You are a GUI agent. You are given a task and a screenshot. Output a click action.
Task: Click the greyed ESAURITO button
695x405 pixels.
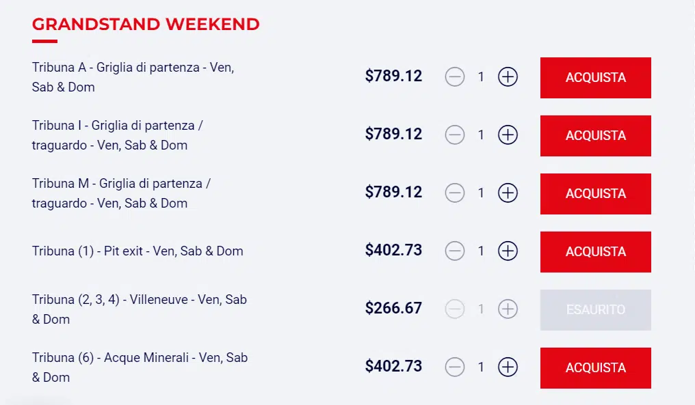595,310
